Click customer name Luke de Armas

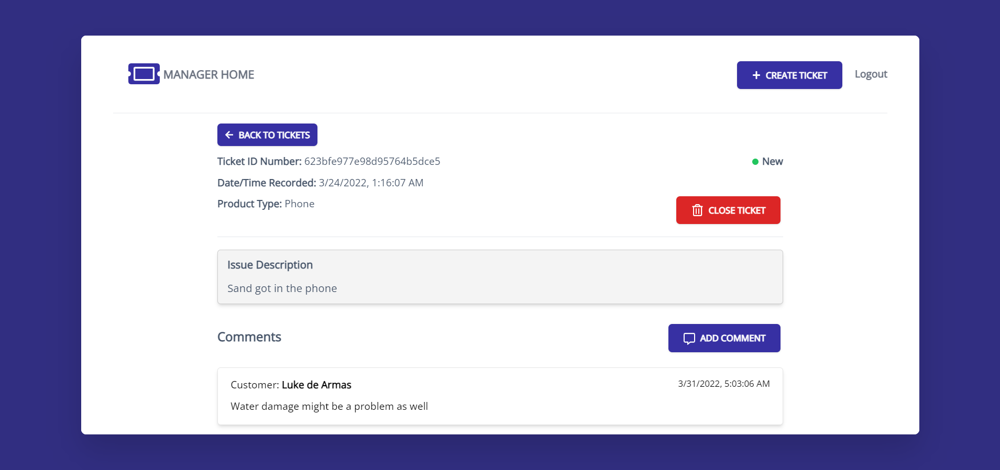pyautogui.click(x=316, y=385)
